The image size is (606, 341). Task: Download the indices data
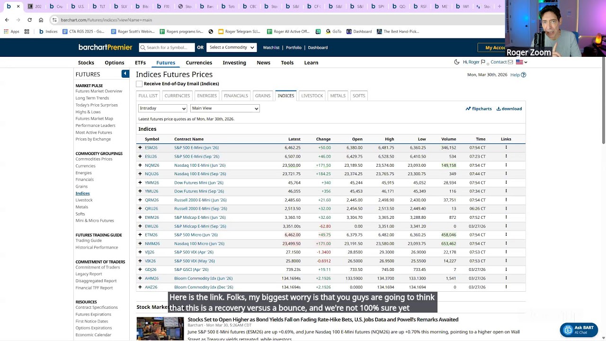pos(509,108)
